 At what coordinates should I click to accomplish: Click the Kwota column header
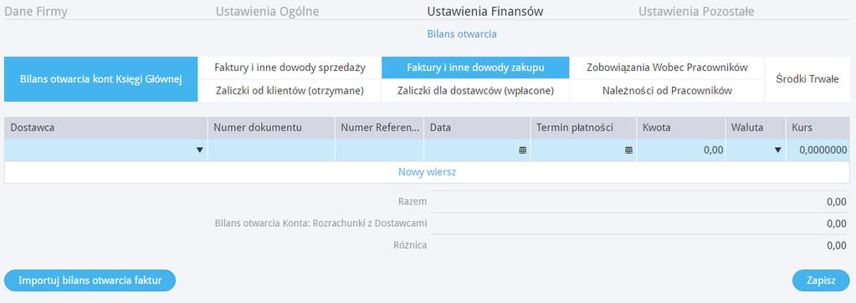click(x=681, y=128)
